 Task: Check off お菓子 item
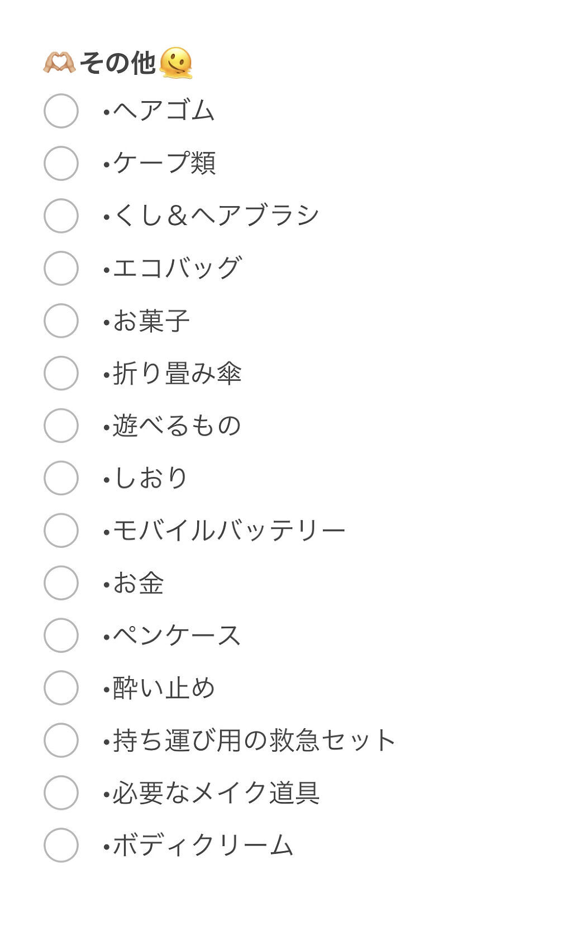click(x=61, y=321)
